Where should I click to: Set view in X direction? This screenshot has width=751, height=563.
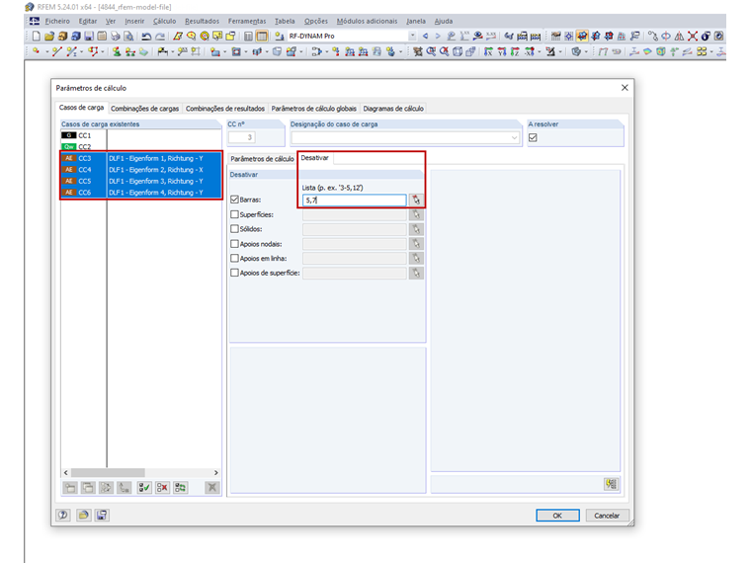[x=488, y=51]
